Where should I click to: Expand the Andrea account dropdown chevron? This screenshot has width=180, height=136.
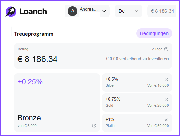(x=104, y=11)
